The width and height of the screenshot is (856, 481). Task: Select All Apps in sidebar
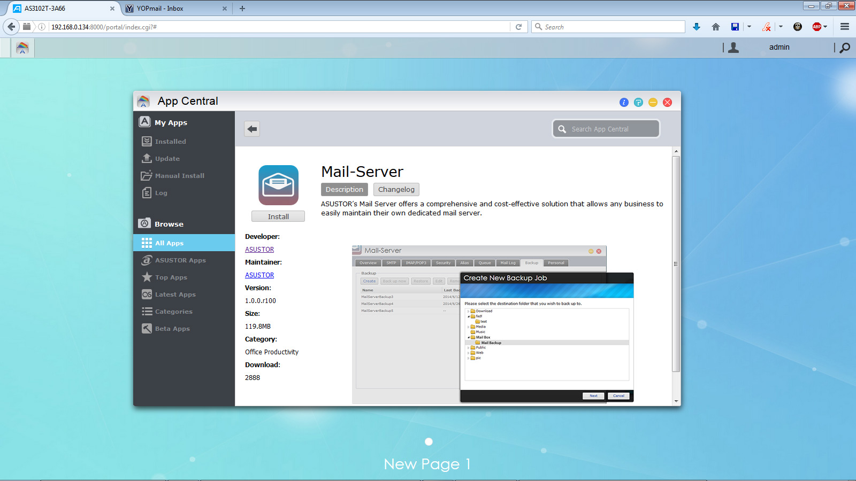pyautogui.click(x=184, y=243)
